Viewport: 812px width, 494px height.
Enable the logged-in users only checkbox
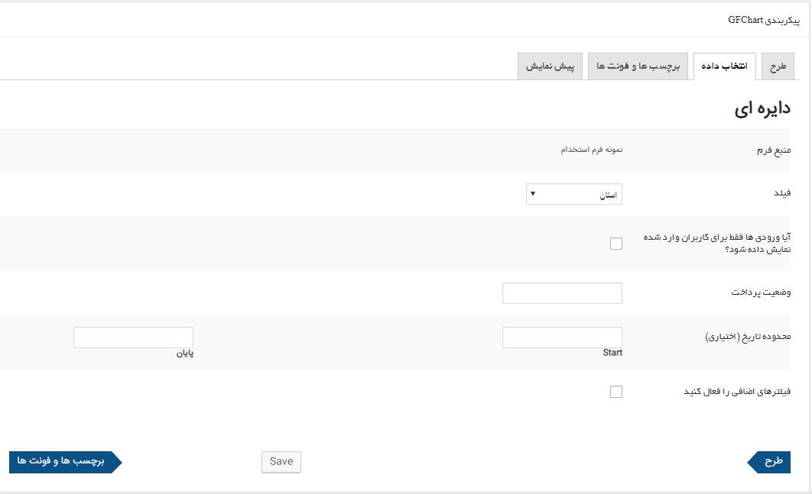click(x=616, y=244)
